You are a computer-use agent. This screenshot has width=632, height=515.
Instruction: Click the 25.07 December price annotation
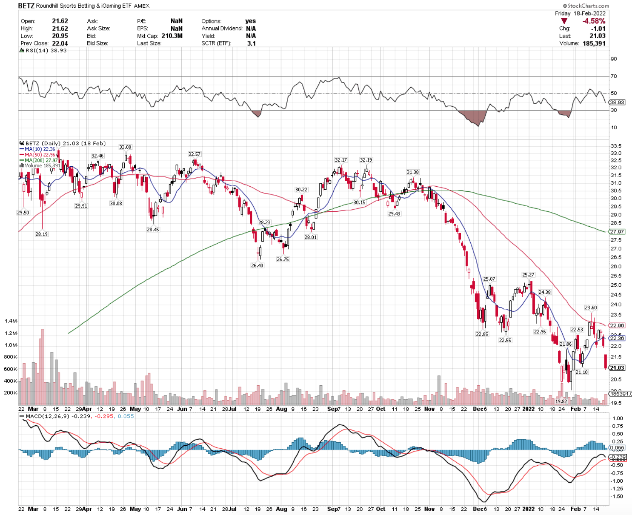(x=489, y=279)
